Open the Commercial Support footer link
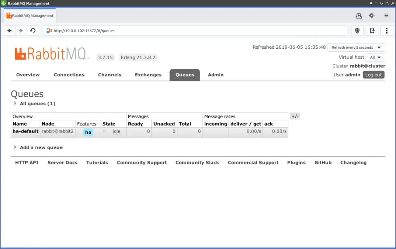 click(x=253, y=163)
